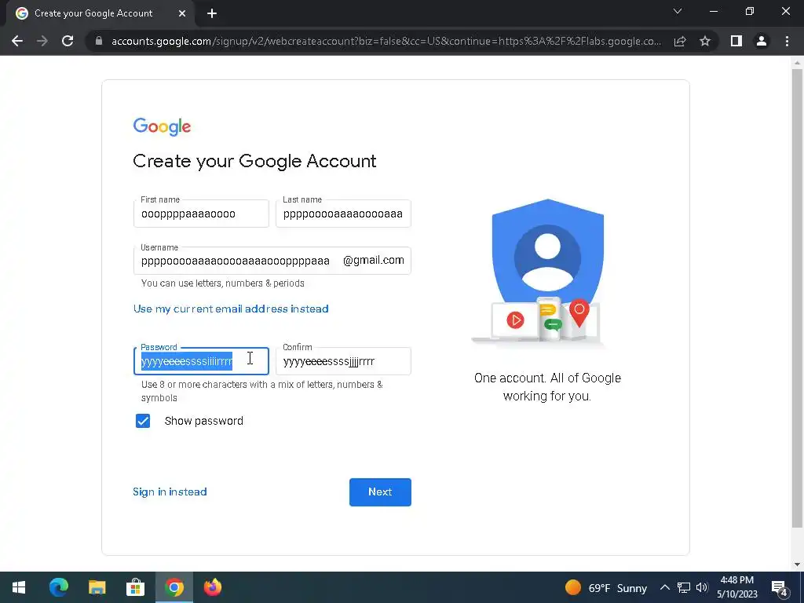804x603 pixels.
Task: Open the weather widget 69°F Sunny
Action: pyautogui.click(x=606, y=587)
